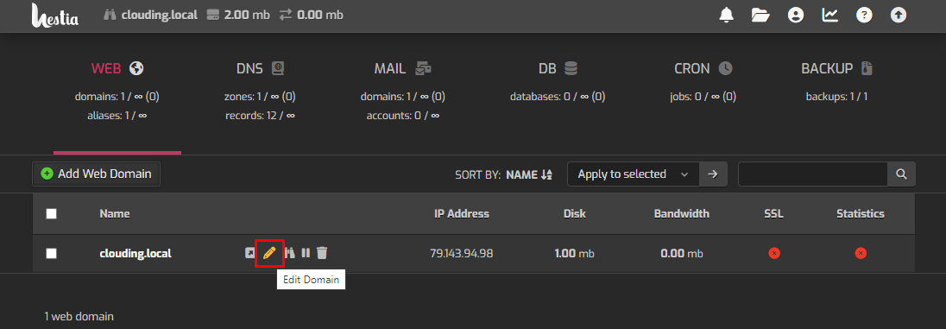The width and height of the screenshot is (946, 329).
Task: Click the Add Web Domain button
Action: point(96,174)
